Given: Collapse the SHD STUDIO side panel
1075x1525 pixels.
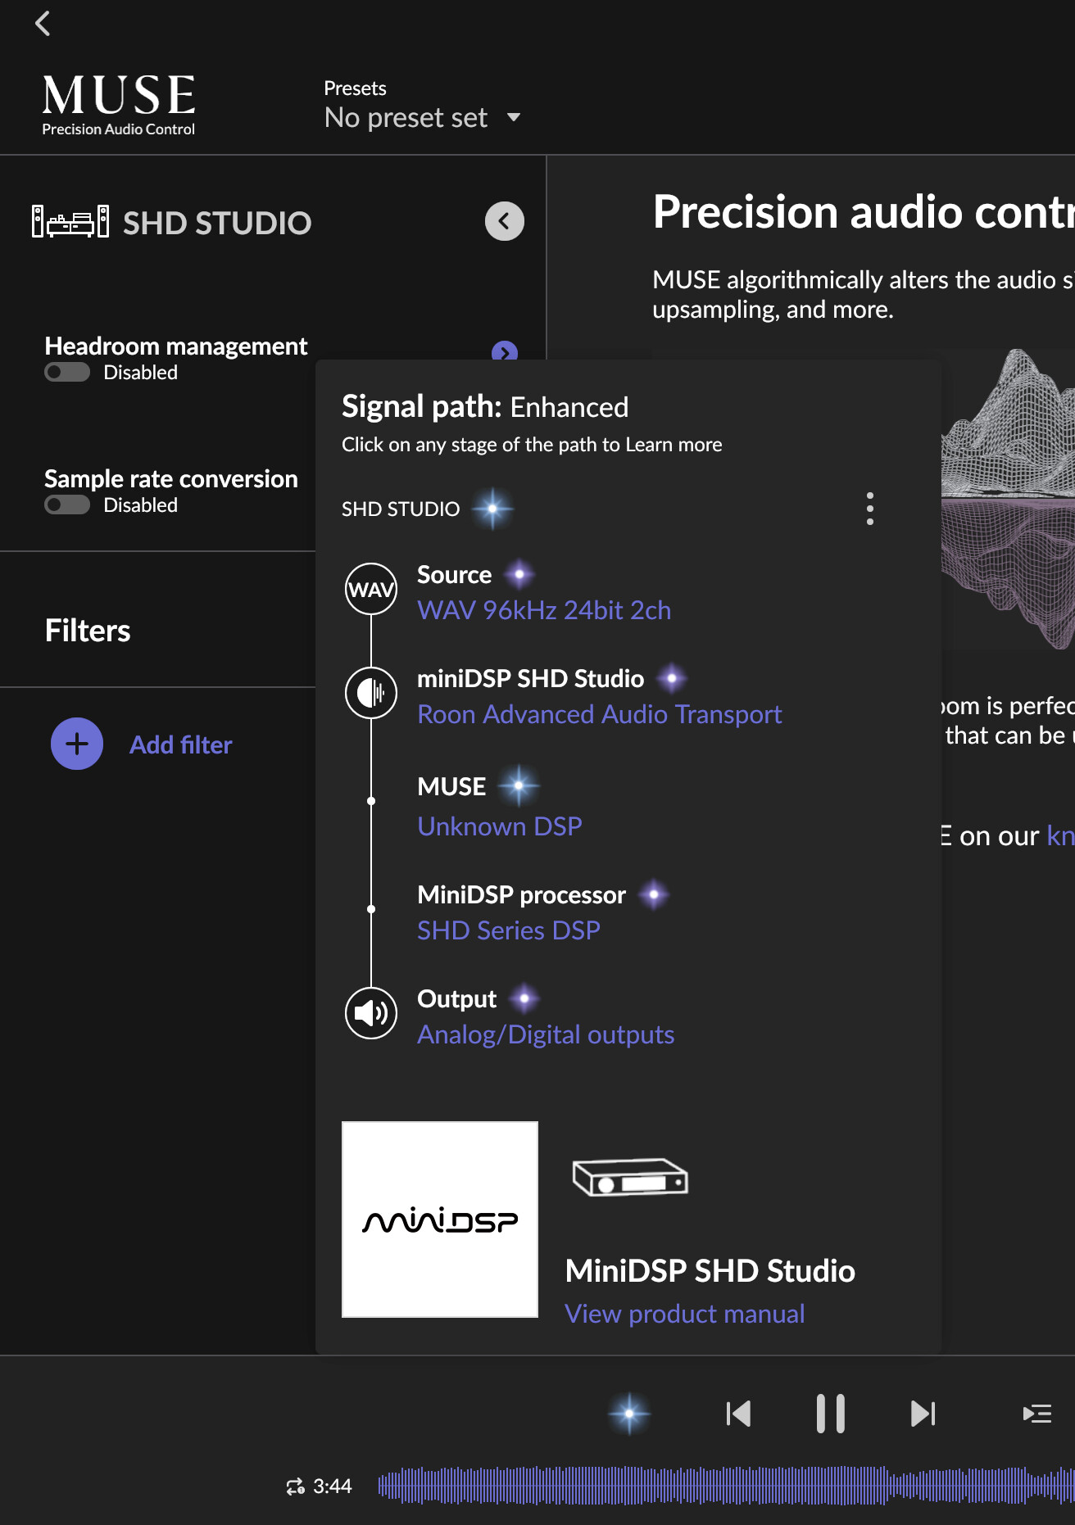Looking at the screenshot, I should coord(504,221).
